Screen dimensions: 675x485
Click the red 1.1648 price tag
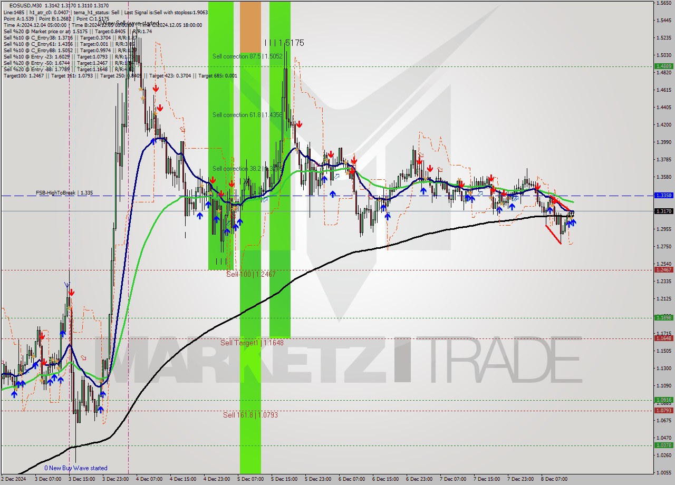[663, 338]
